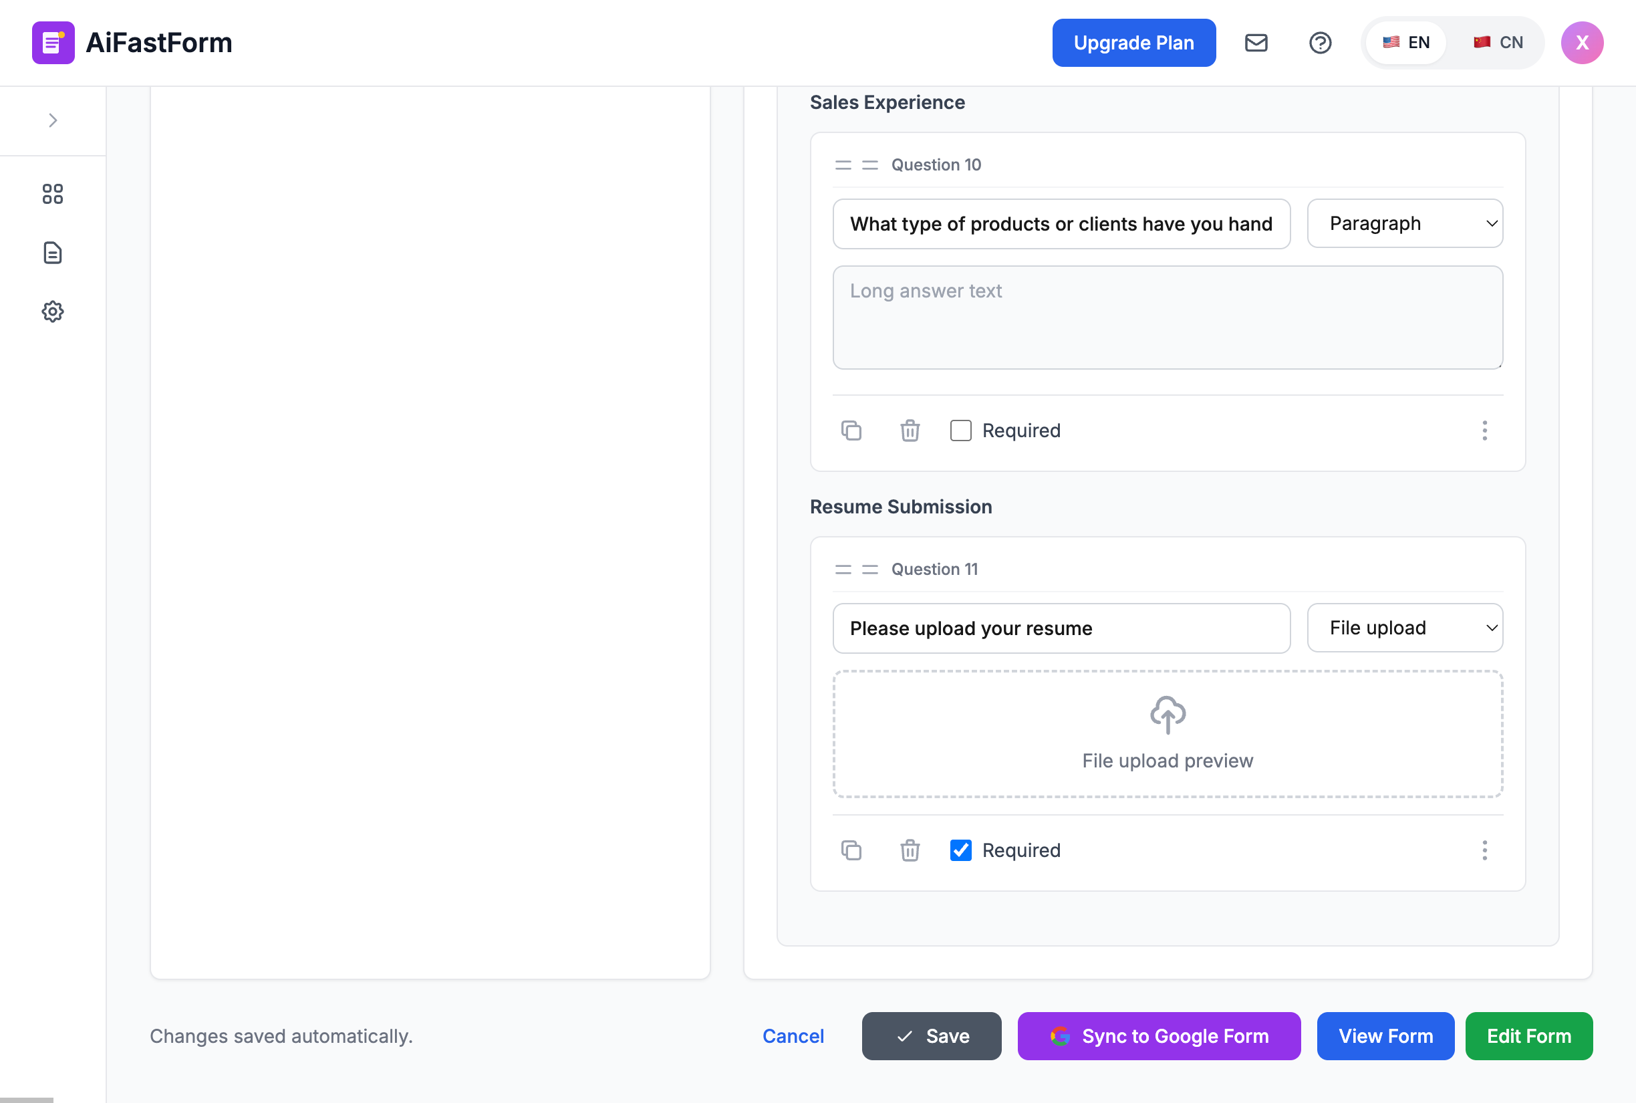Enable Required for Question 10

coord(960,430)
